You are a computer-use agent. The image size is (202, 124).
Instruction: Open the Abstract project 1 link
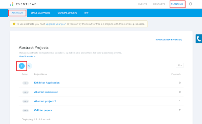[x=45, y=101]
